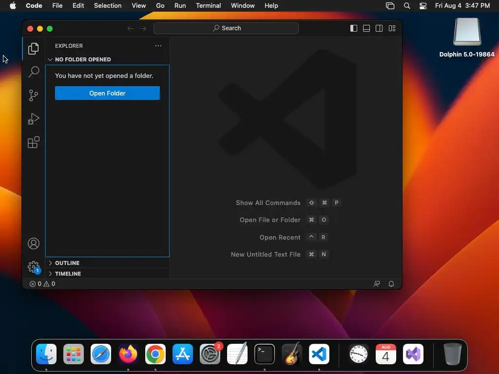Open the Go menu
499x374 pixels.
[160, 6]
